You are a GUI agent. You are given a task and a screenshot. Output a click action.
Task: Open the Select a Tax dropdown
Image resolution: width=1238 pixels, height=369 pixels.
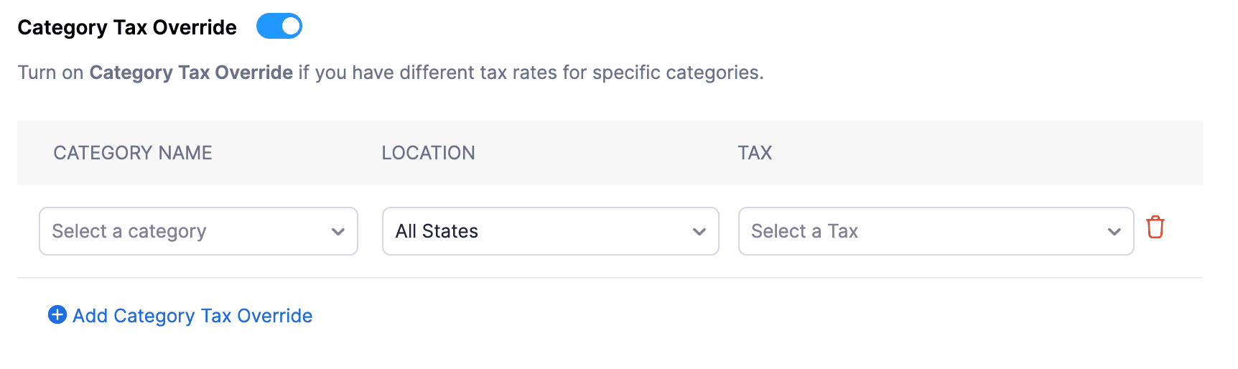935,231
